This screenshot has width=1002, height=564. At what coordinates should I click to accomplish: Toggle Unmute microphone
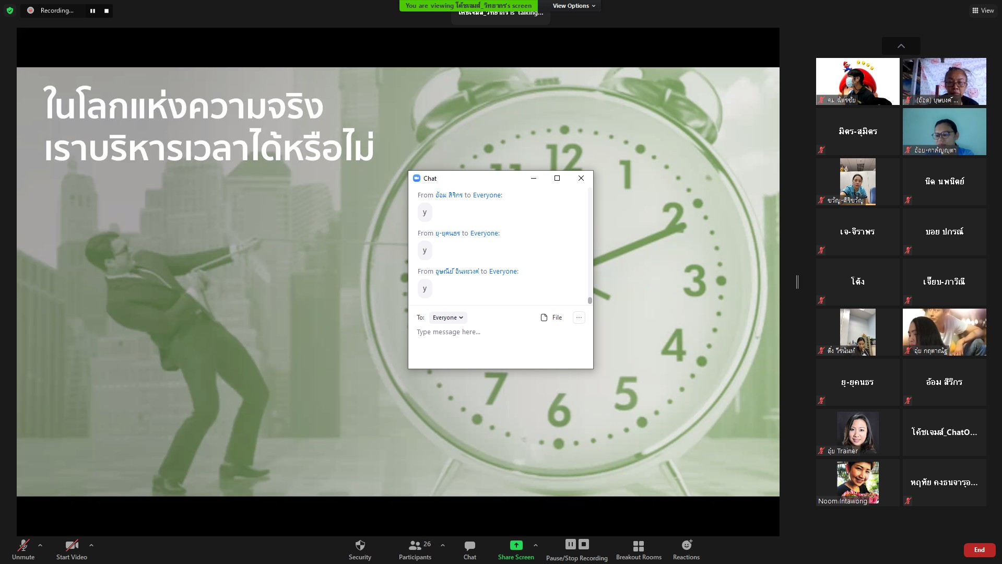[x=23, y=546]
